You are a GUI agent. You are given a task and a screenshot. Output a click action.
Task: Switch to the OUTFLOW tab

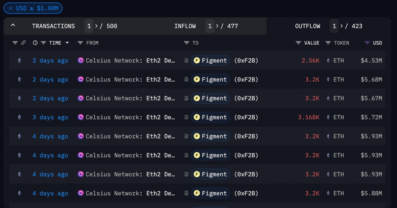click(307, 26)
